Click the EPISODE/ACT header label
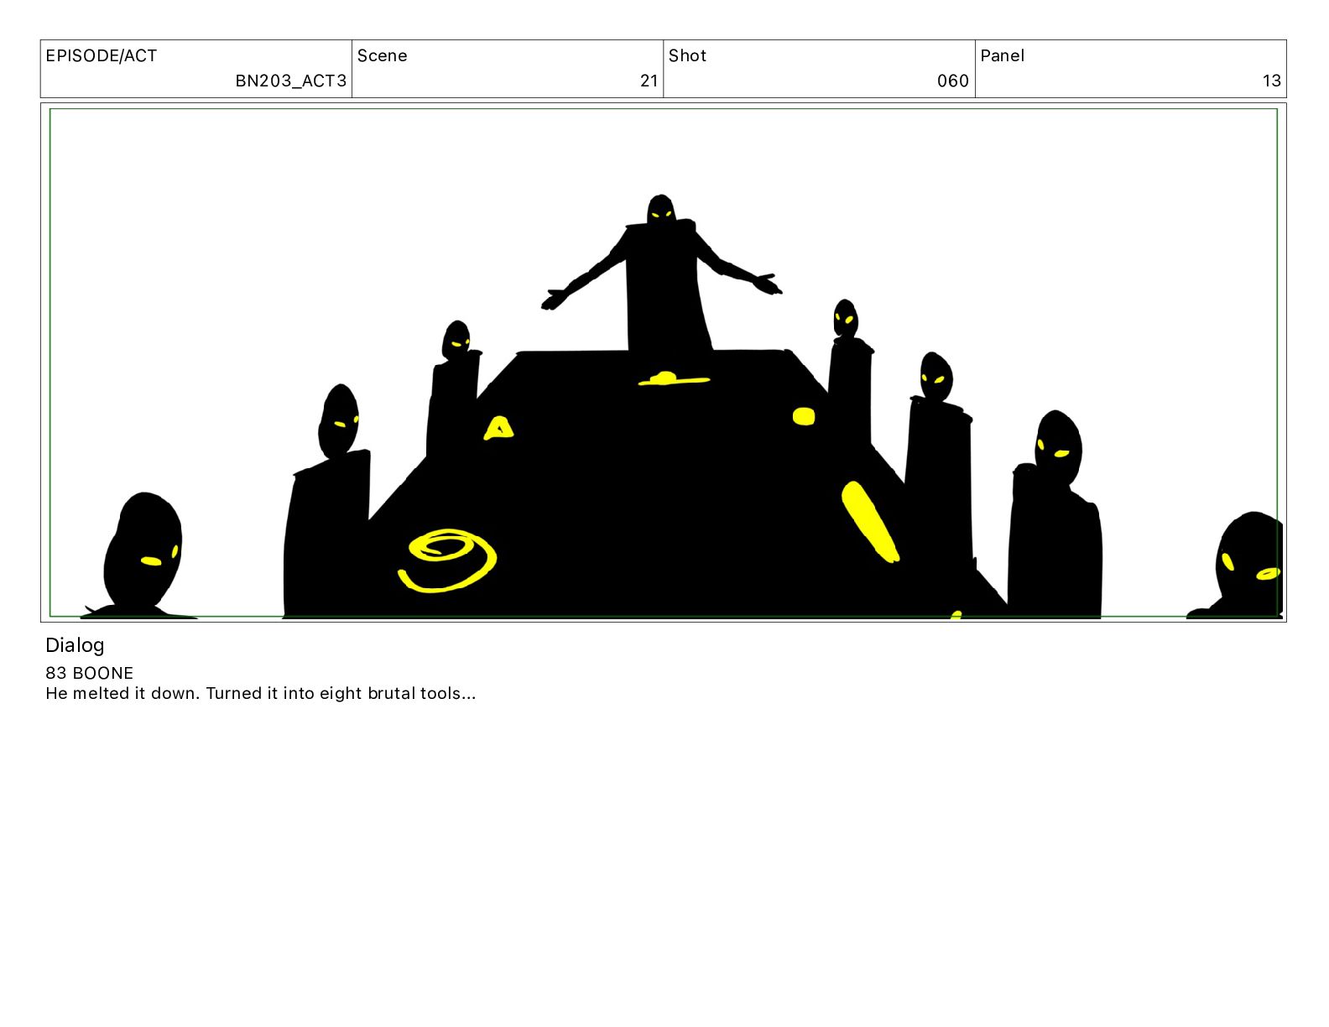Image resolution: width=1329 pixels, height=1027 pixels. [x=102, y=56]
